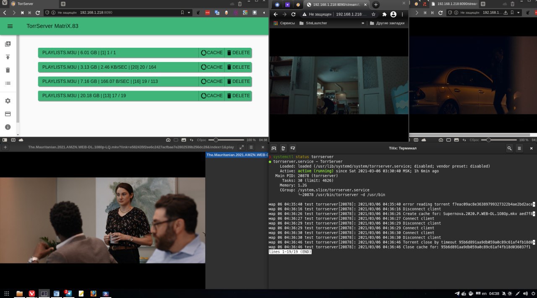
Task: Expand the address bar dropdown arrow in TorrServer window
Action: pos(188,13)
